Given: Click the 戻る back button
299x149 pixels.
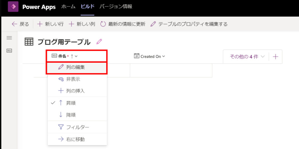Looking at the screenshot, I should coord(20,24).
